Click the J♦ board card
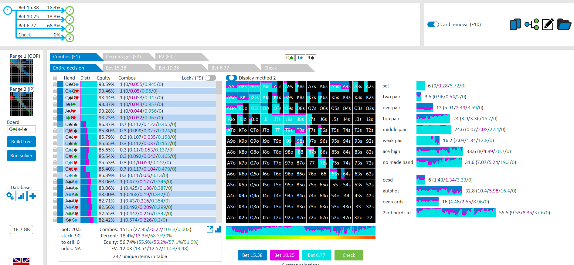Screen dimensions: 574x265 tap(300, 57)
